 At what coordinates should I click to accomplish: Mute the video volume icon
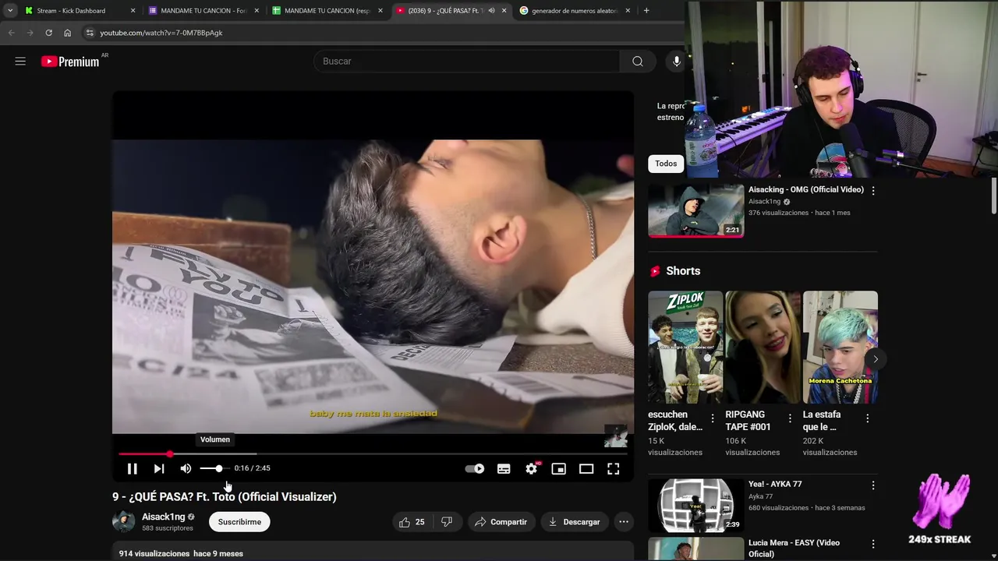[x=186, y=468]
